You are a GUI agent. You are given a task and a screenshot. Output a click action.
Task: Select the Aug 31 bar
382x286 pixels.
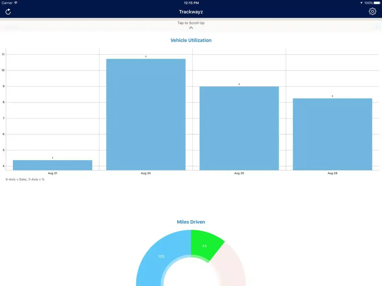52,165
